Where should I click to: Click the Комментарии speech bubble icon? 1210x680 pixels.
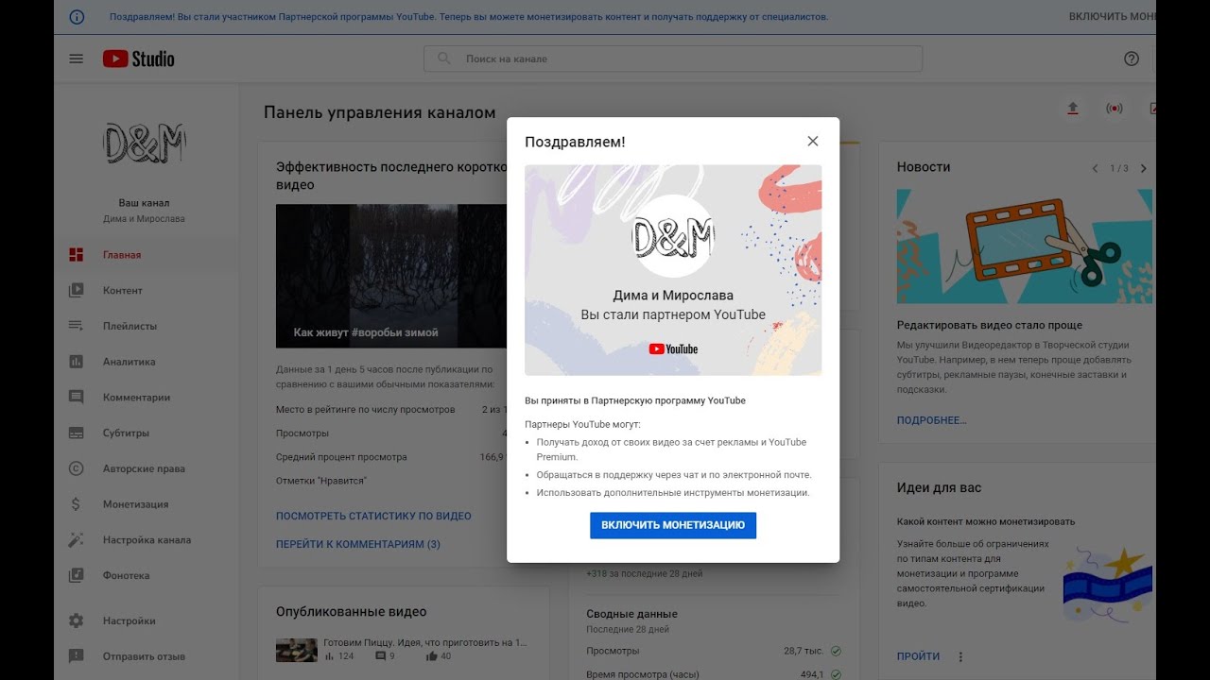(77, 398)
